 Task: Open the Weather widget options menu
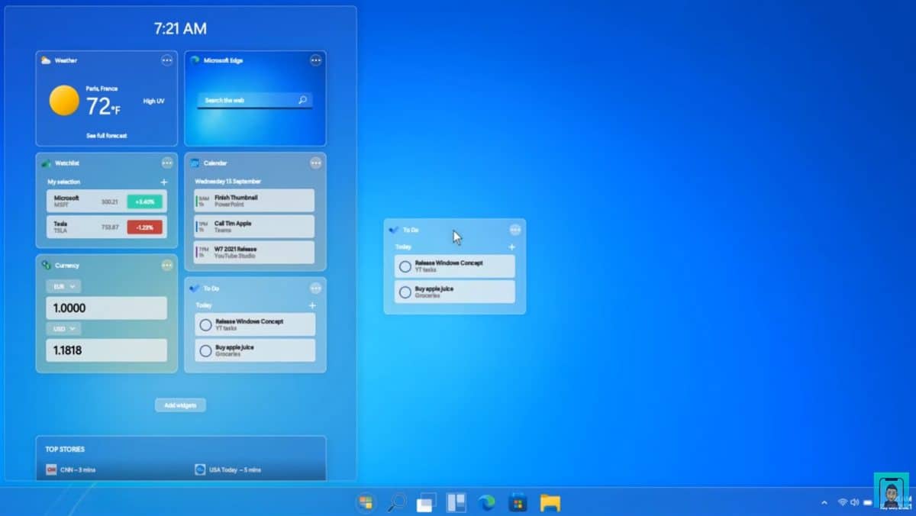[x=167, y=61]
